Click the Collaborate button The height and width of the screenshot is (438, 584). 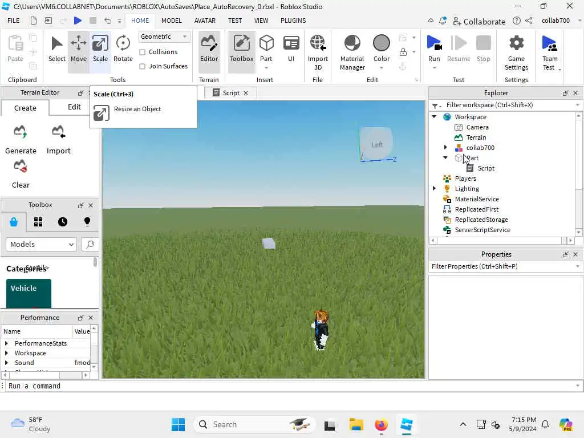pos(479,21)
